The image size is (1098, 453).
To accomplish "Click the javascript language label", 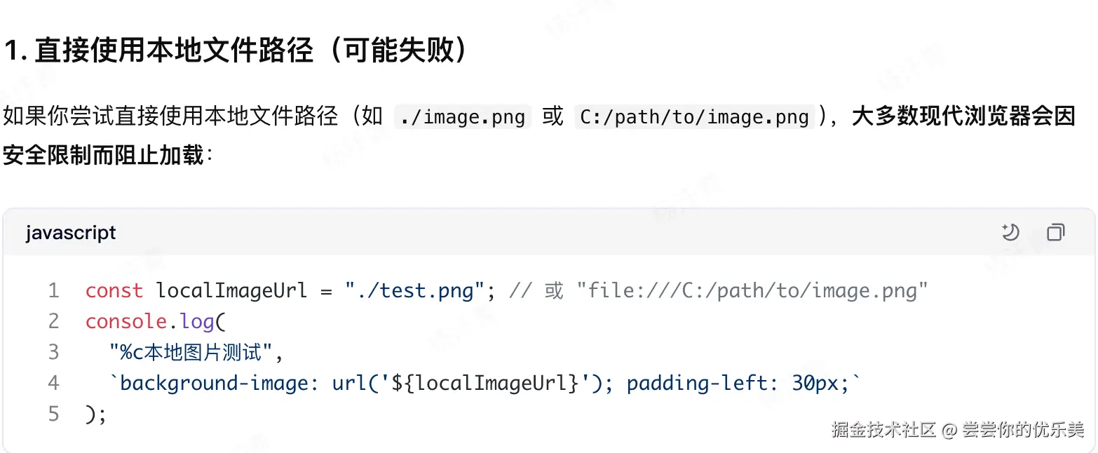I will pos(71,233).
